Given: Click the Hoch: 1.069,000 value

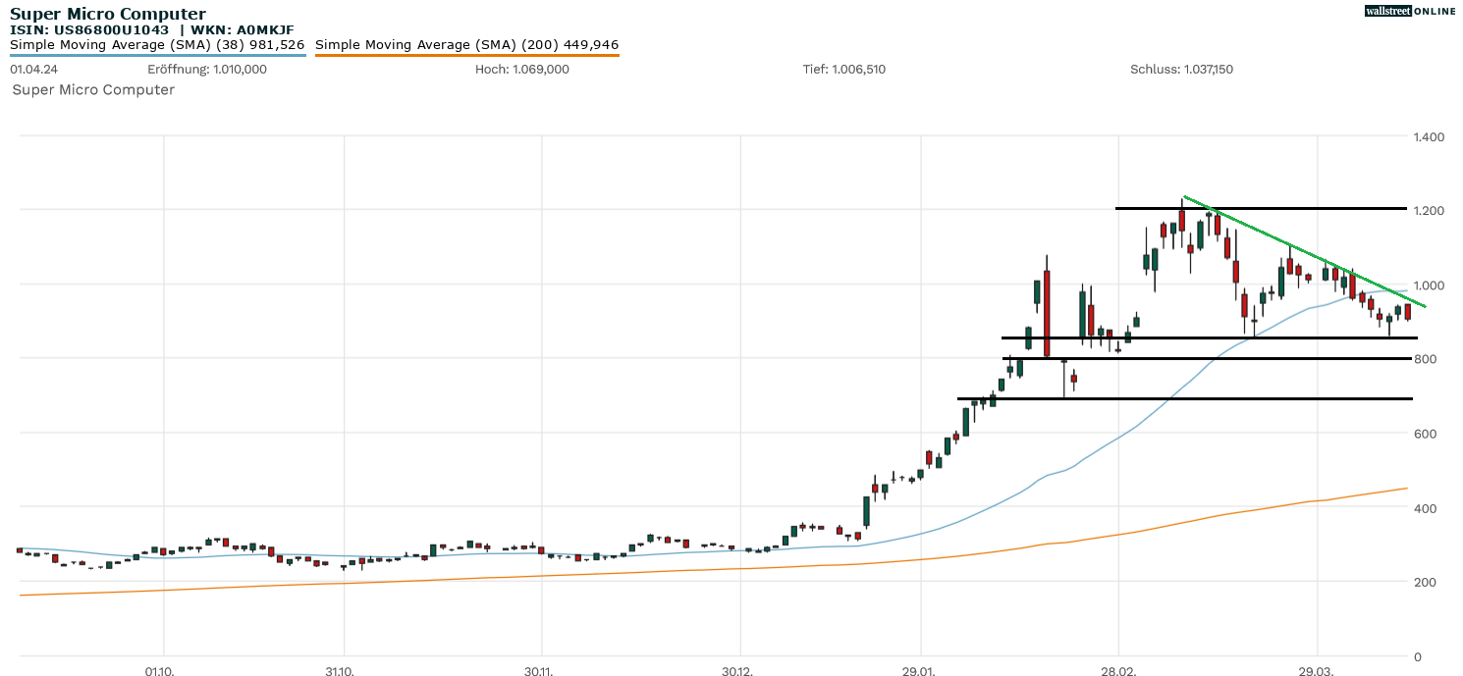Looking at the screenshot, I should (521, 70).
